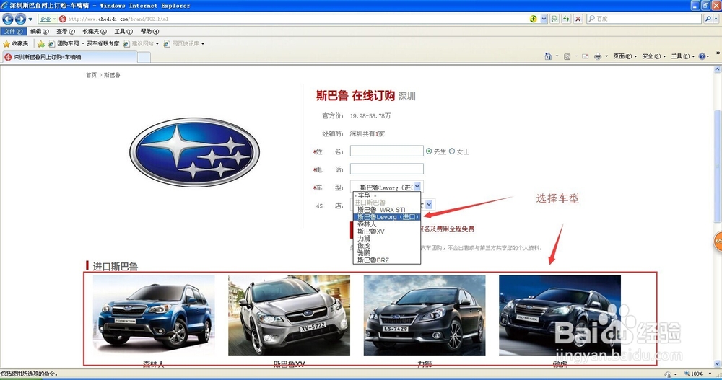Click the compatibility view page icon

[554, 19]
